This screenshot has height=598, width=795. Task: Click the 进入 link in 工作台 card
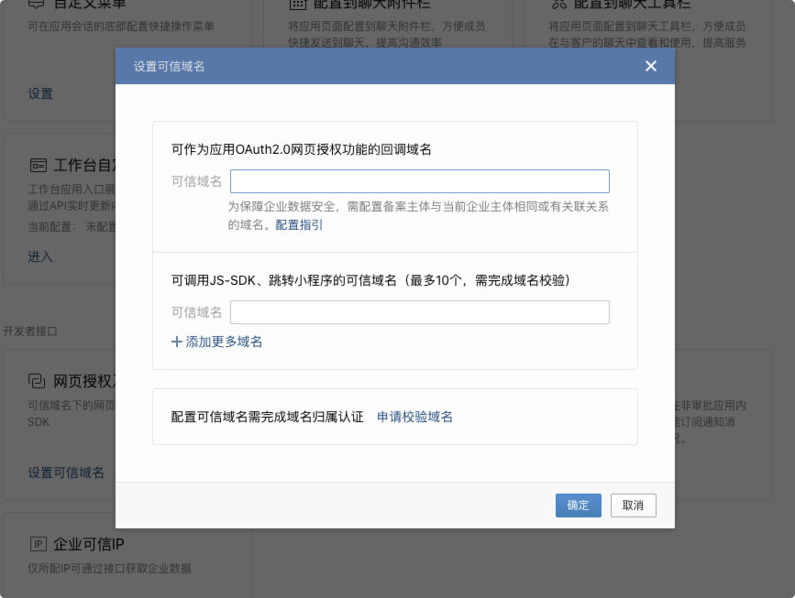(x=40, y=256)
